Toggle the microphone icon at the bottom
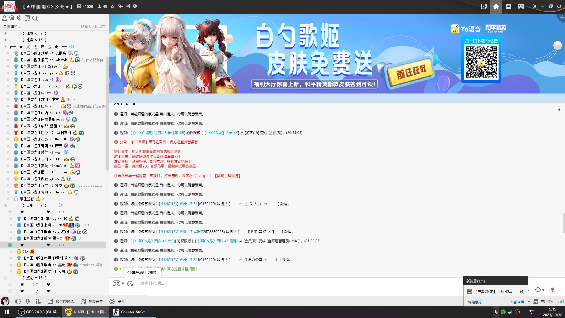Viewport: 565px width, 318px height. pyautogui.click(x=28, y=302)
